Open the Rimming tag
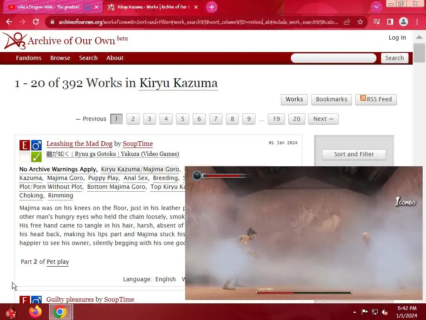This screenshot has width=426, height=320. click(x=61, y=195)
